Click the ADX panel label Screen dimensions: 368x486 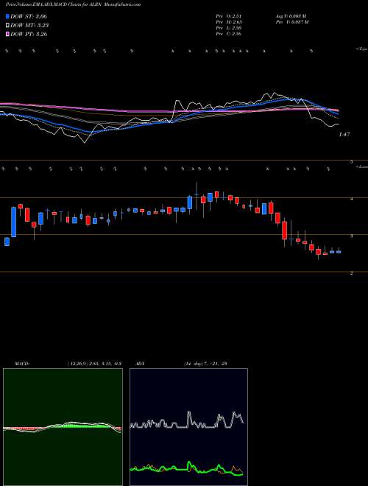coord(141,364)
